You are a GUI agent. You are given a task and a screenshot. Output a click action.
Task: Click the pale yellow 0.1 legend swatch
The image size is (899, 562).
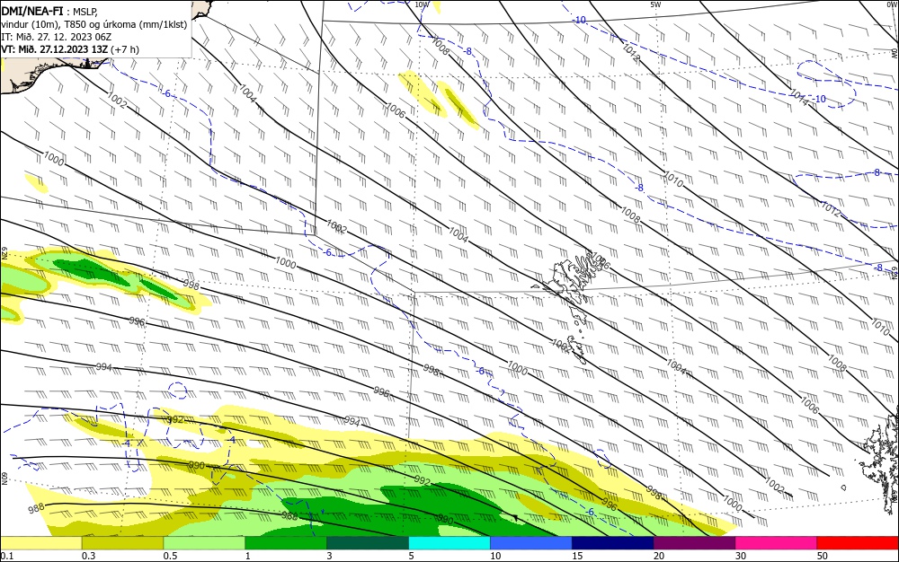pos(40,543)
